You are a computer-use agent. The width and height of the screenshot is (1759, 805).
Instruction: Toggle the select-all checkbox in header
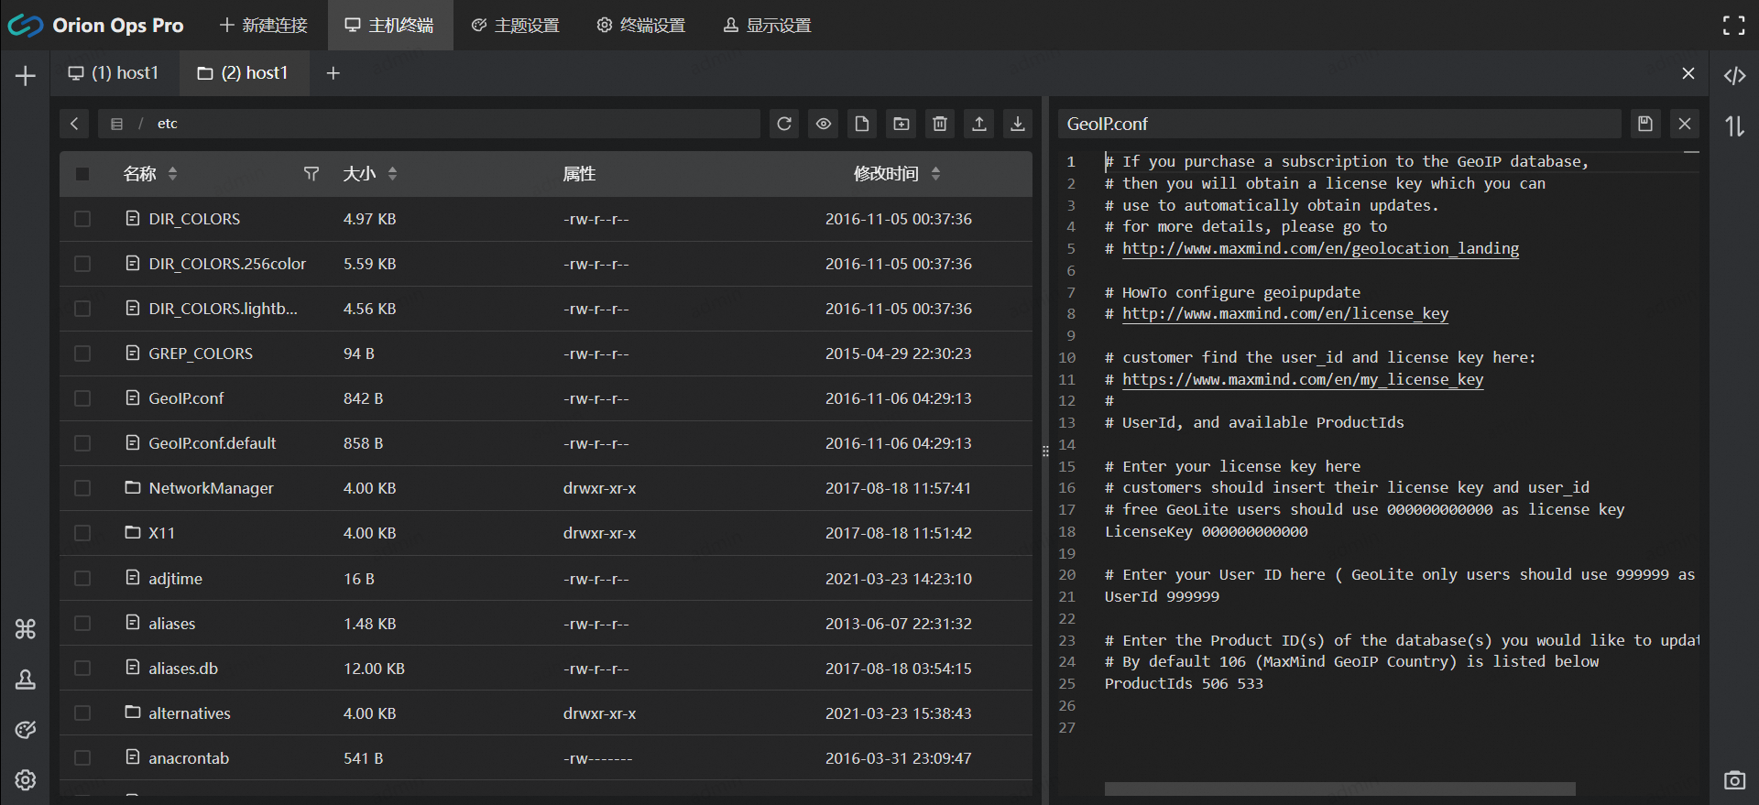[x=82, y=174]
